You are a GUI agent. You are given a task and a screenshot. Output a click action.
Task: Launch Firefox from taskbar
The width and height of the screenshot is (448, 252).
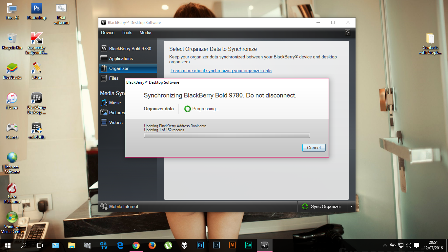pos(152,245)
